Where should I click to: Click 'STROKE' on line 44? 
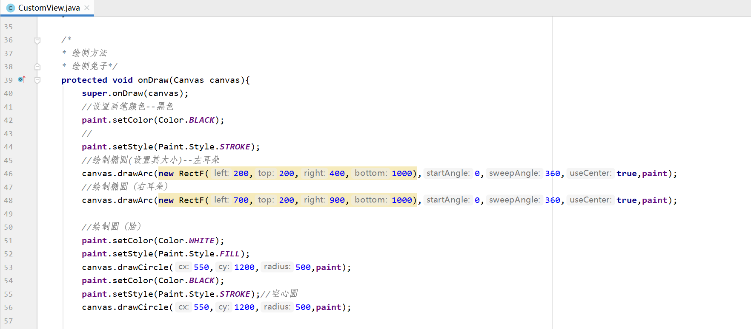[235, 147]
